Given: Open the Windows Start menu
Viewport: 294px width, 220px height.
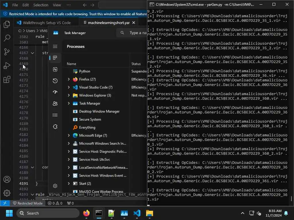Looking at the screenshot, I should 9,213.
